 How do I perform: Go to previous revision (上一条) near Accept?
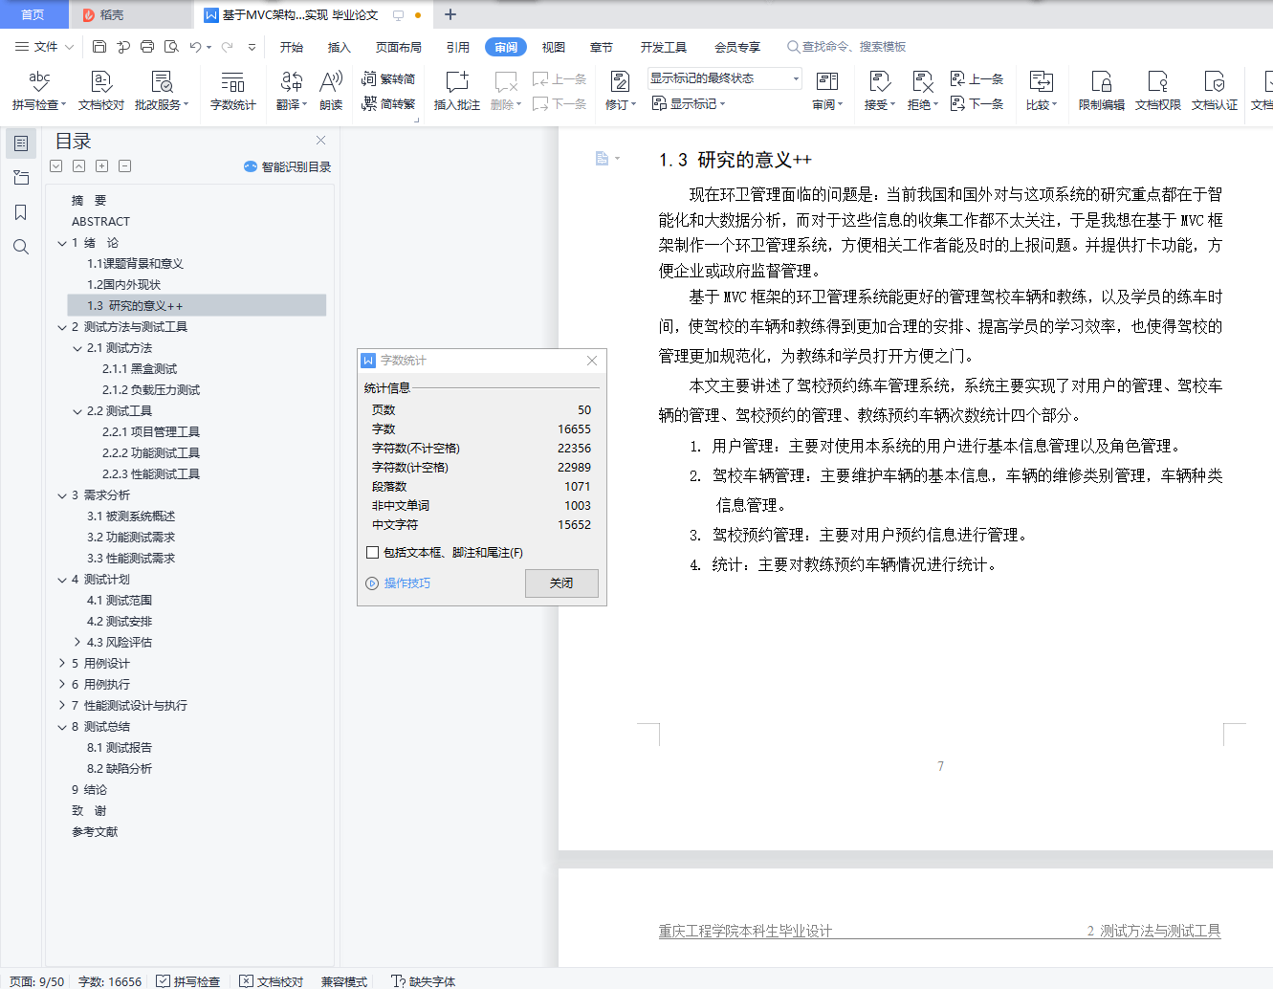(x=977, y=78)
